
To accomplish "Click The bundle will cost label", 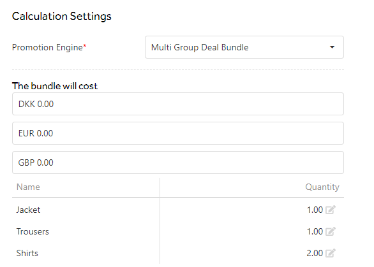I will (x=55, y=86).
